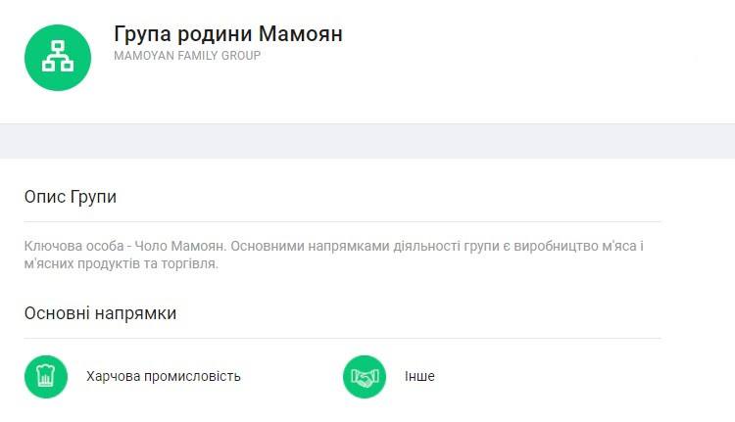
Task: Click the "Група родини Мамоян" page title
Action: click(x=228, y=33)
